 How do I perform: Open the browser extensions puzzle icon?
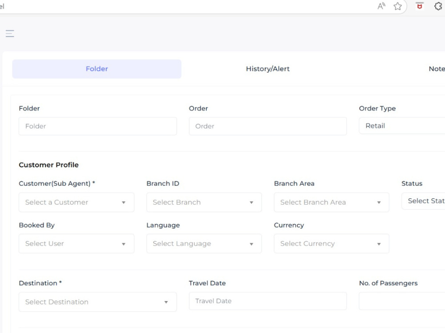pyautogui.click(x=438, y=6)
